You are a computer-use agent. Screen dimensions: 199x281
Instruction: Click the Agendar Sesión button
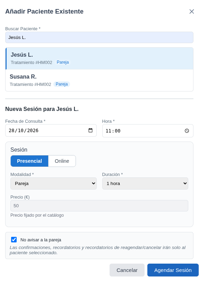pyautogui.click(x=173, y=270)
